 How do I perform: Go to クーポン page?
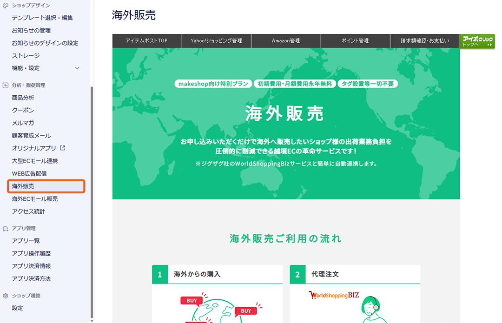click(23, 111)
